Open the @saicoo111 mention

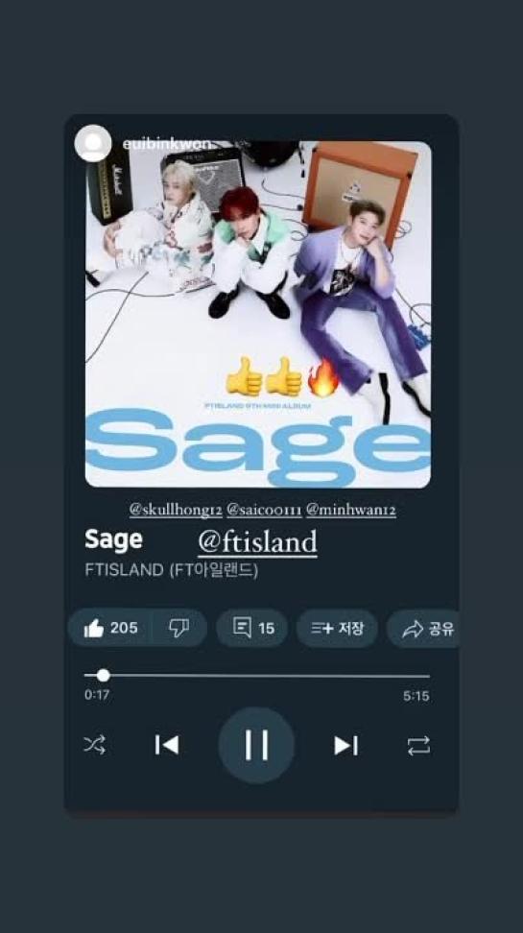click(264, 510)
